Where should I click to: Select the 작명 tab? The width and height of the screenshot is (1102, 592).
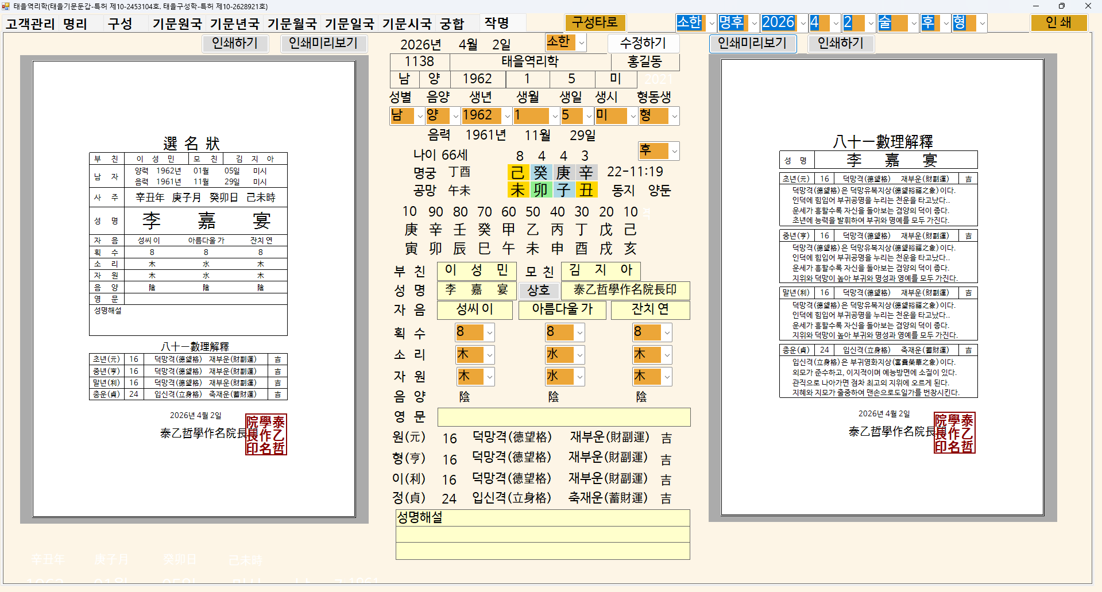tap(497, 23)
